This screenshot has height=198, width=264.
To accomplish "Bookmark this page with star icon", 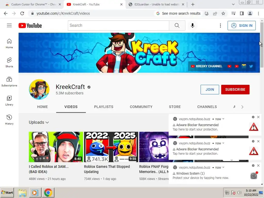I will pos(223,13).
